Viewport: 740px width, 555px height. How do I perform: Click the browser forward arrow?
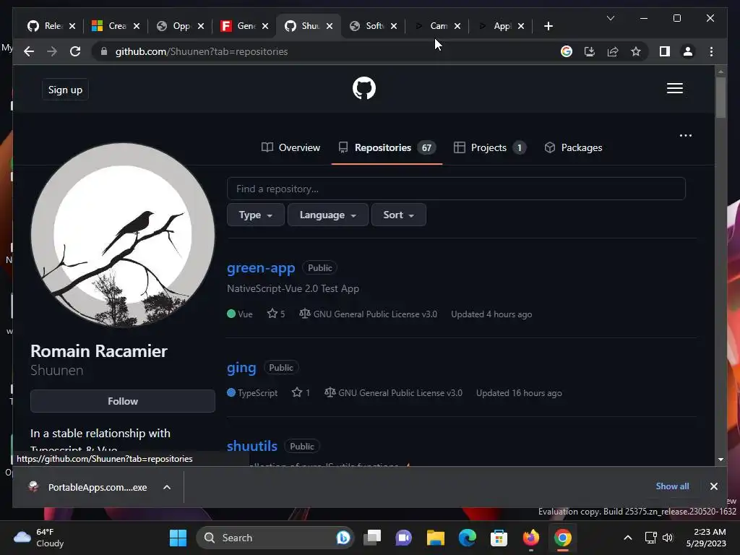click(x=52, y=51)
